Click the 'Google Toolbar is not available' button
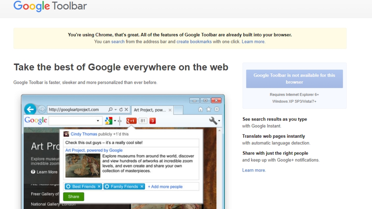The height and width of the screenshot is (209, 372). tap(294, 79)
